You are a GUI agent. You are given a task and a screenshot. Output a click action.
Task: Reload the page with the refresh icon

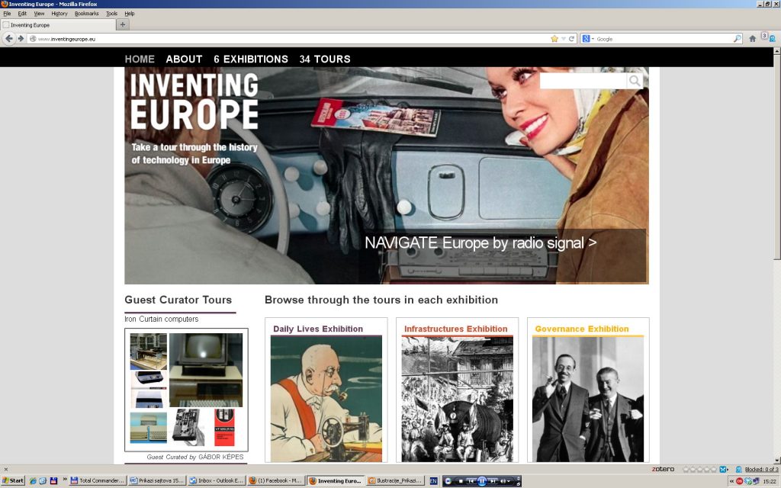[572, 39]
